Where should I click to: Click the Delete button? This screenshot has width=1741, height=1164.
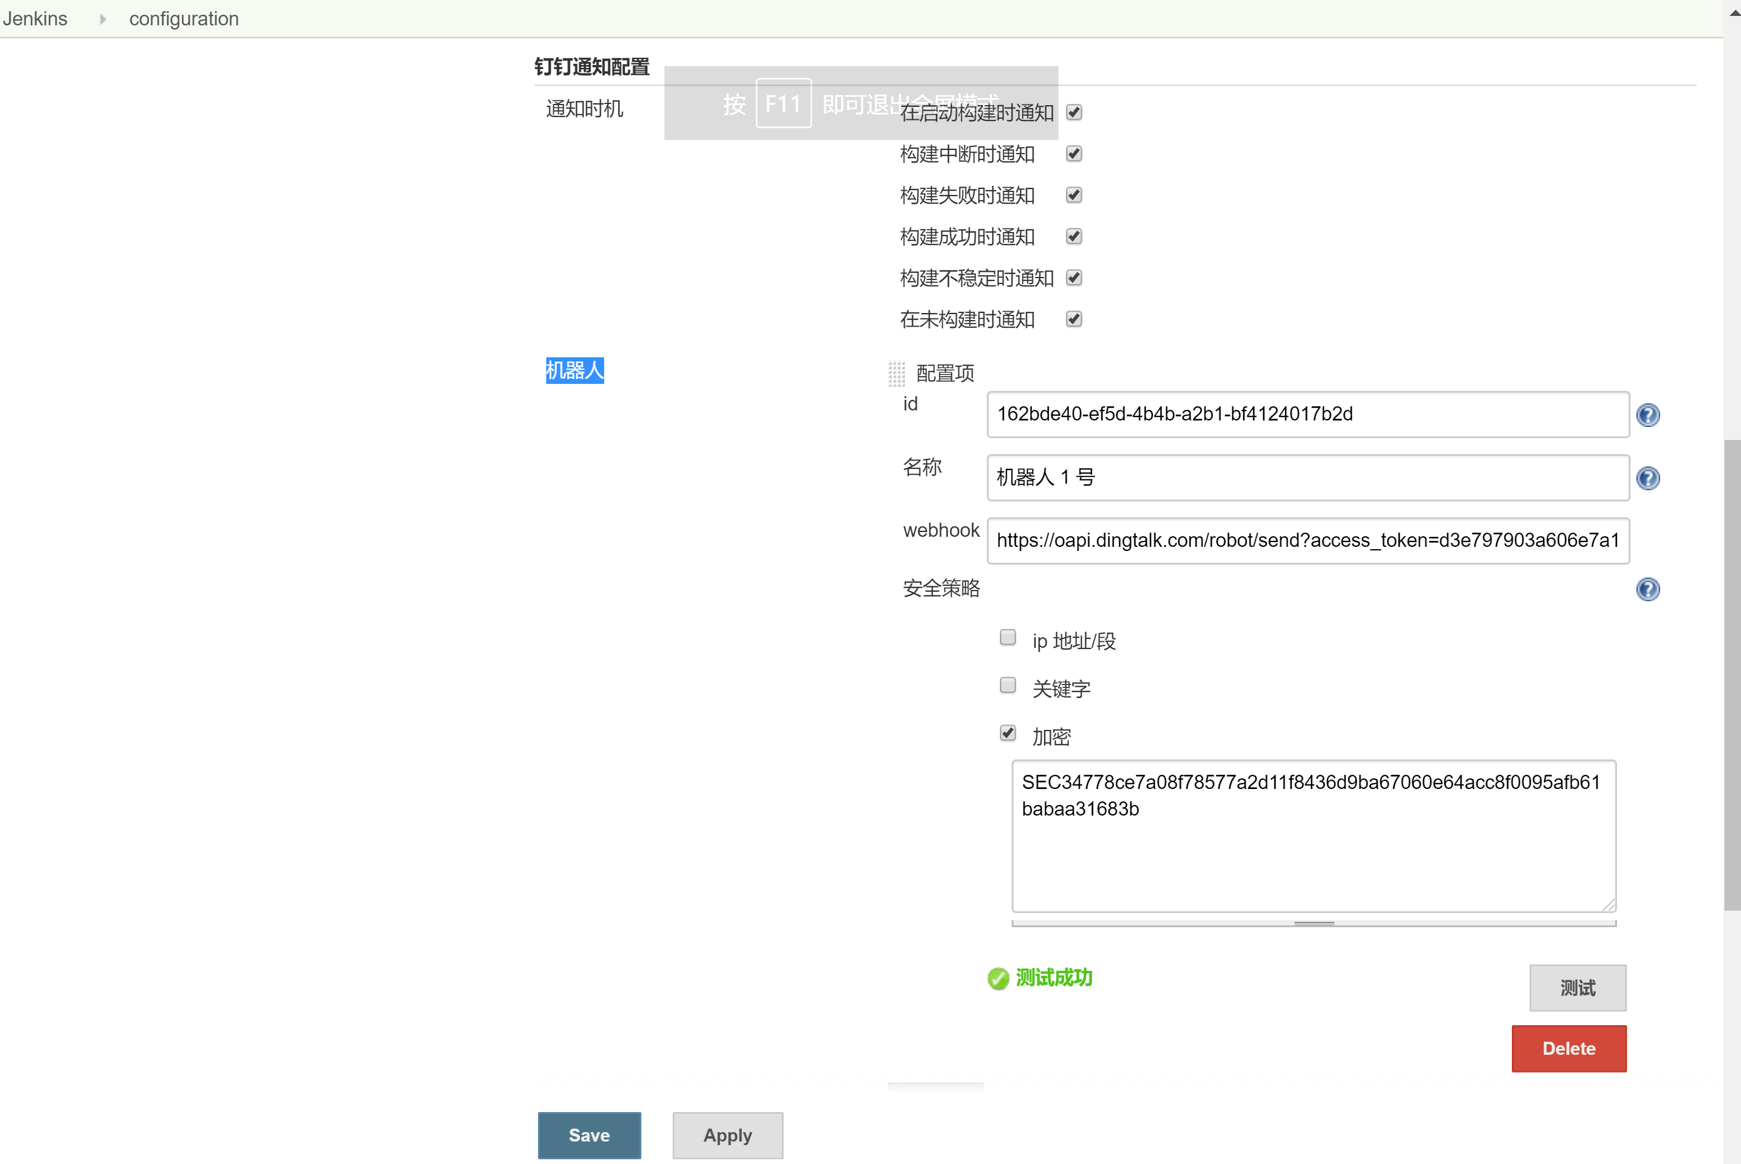(1568, 1047)
